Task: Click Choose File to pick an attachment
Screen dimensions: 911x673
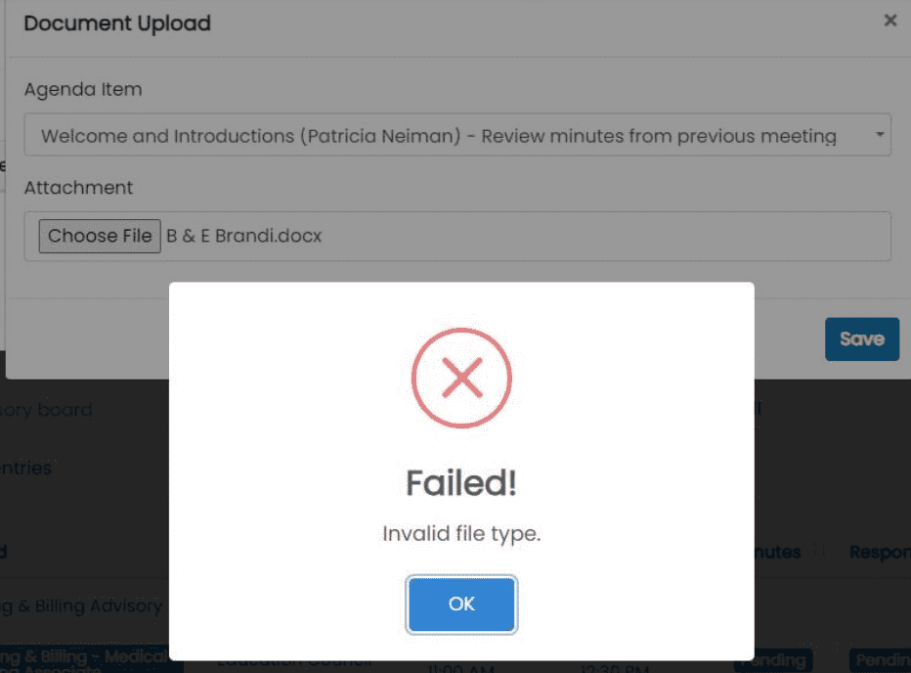Action: [99, 236]
